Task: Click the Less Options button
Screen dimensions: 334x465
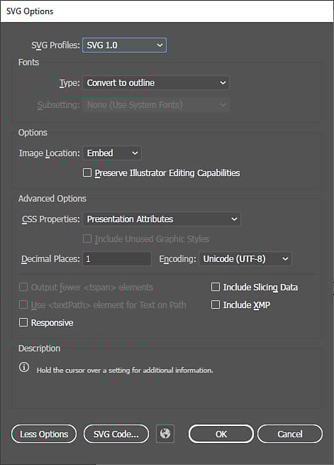Action: pyautogui.click(x=44, y=434)
